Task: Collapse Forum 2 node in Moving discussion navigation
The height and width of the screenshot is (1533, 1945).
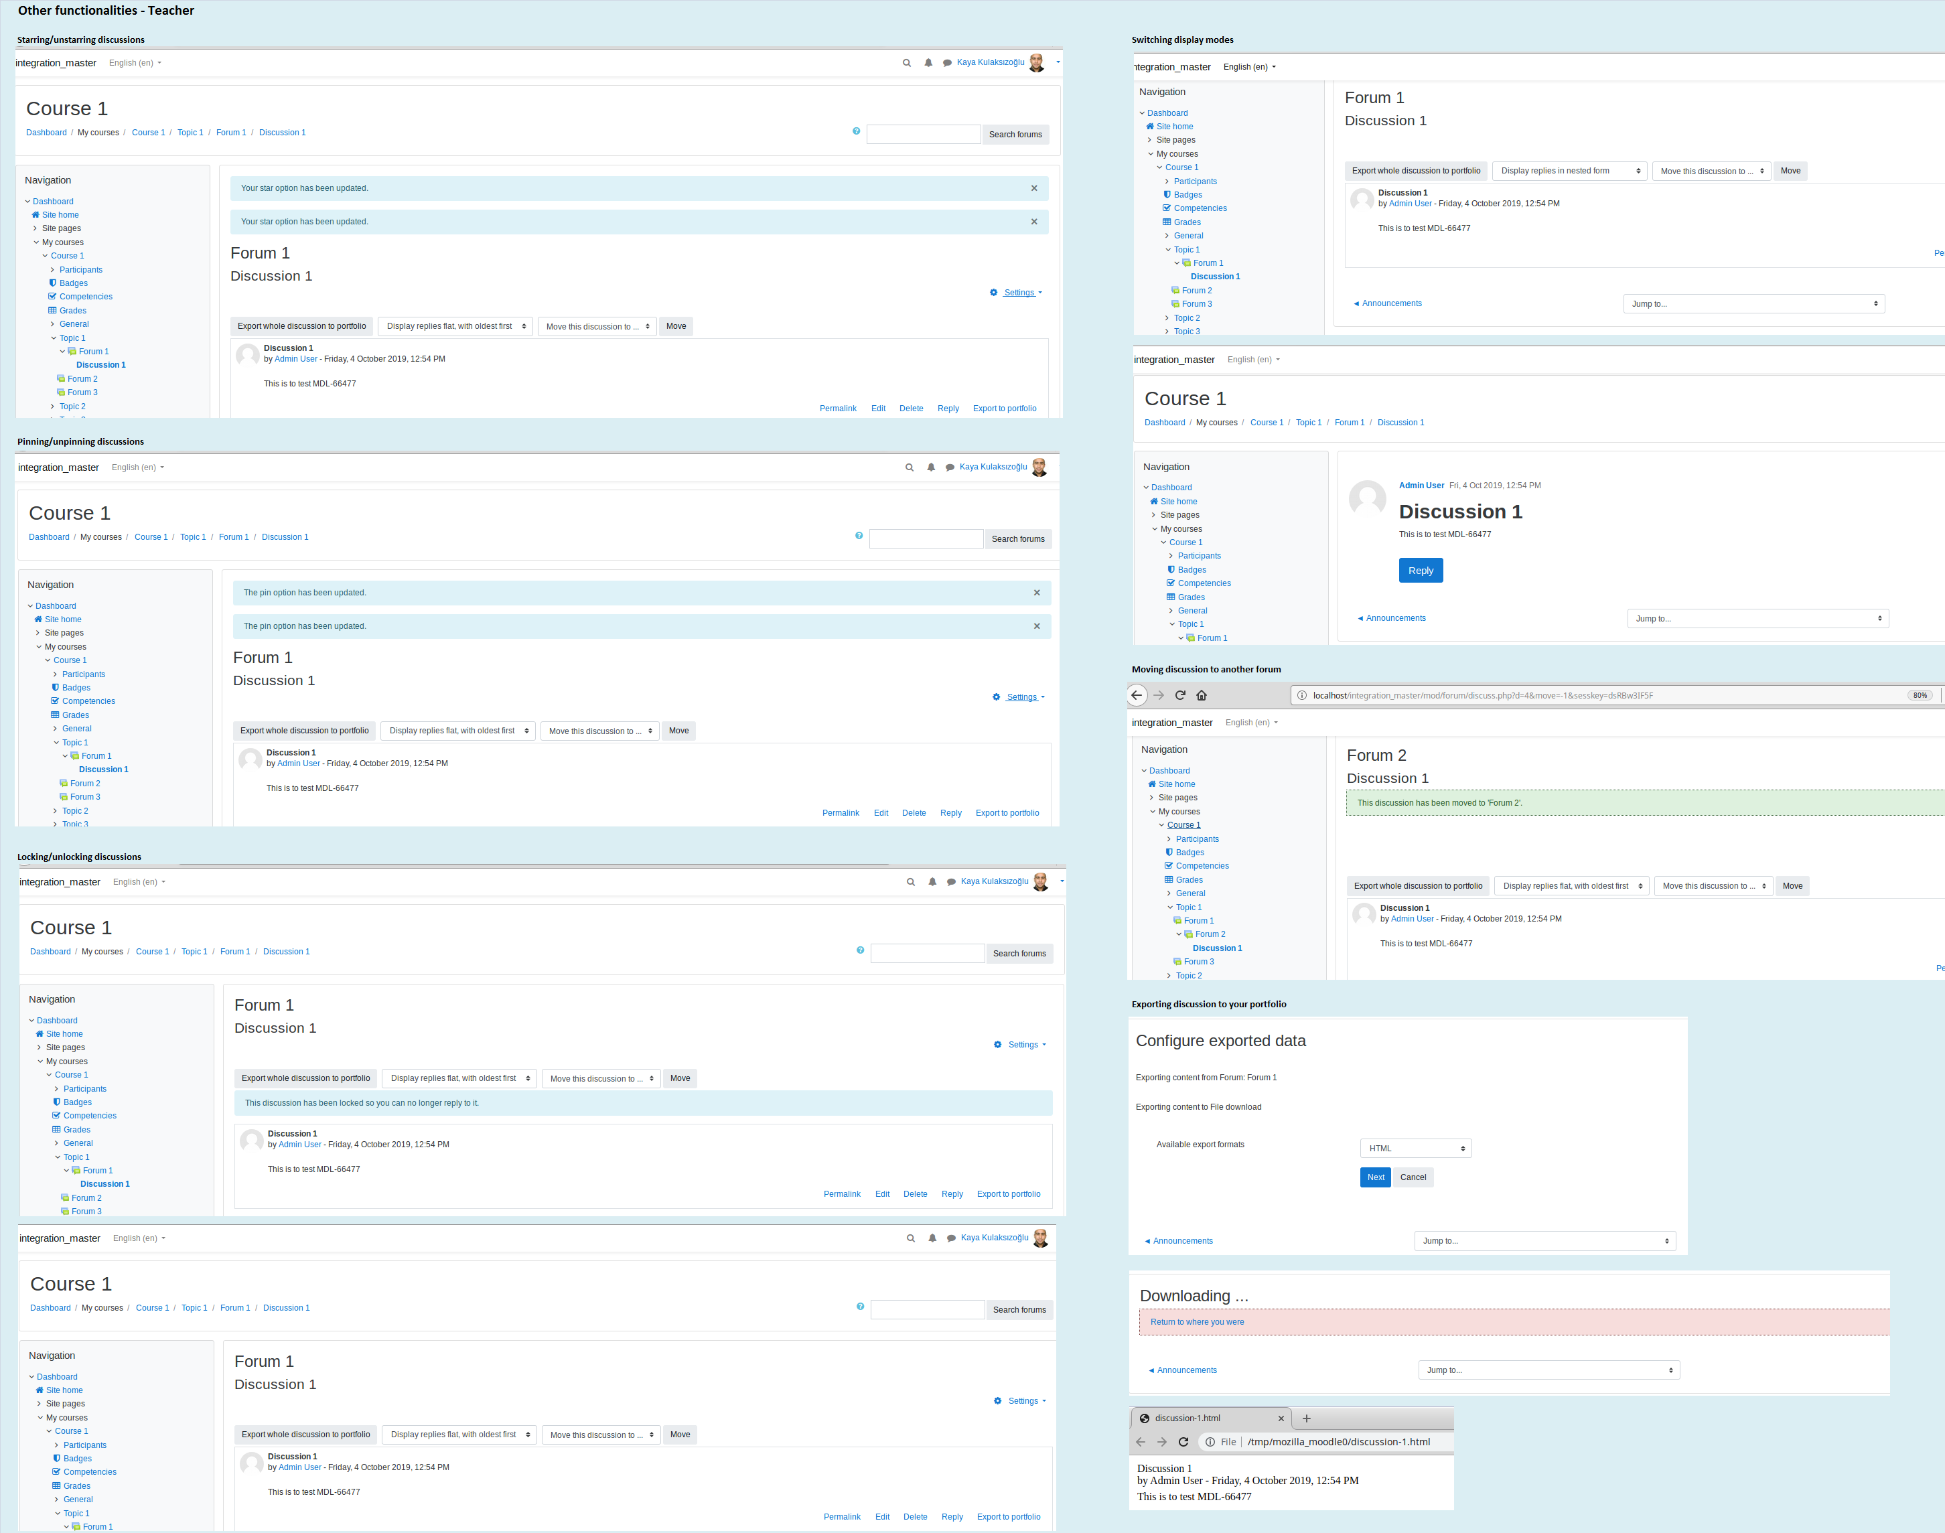Action: pyautogui.click(x=1179, y=934)
